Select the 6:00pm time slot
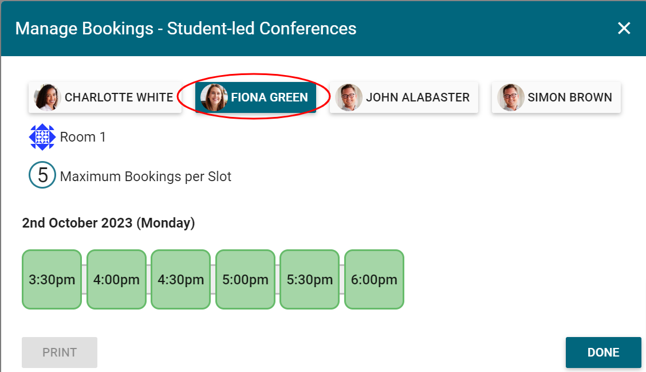 coord(374,280)
